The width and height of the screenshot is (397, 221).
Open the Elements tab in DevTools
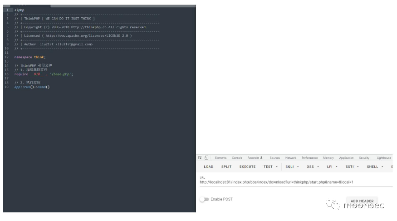[221, 158]
